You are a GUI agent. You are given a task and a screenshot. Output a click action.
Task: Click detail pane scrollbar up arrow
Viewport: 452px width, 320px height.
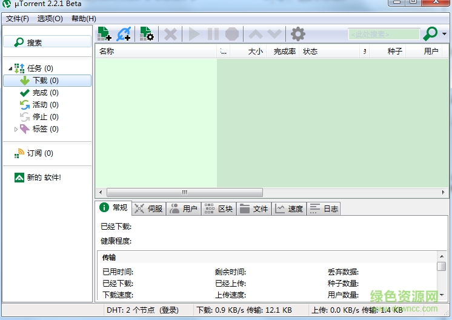pos(442,256)
